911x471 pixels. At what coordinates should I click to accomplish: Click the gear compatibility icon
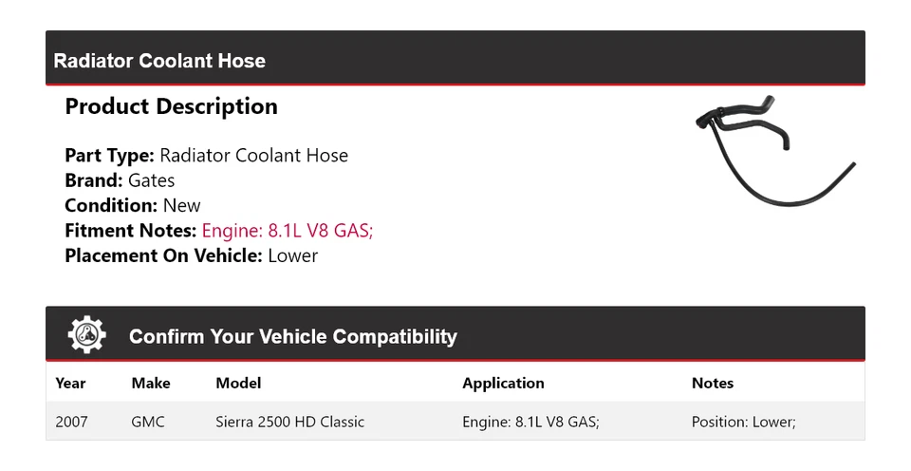(87, 334)
